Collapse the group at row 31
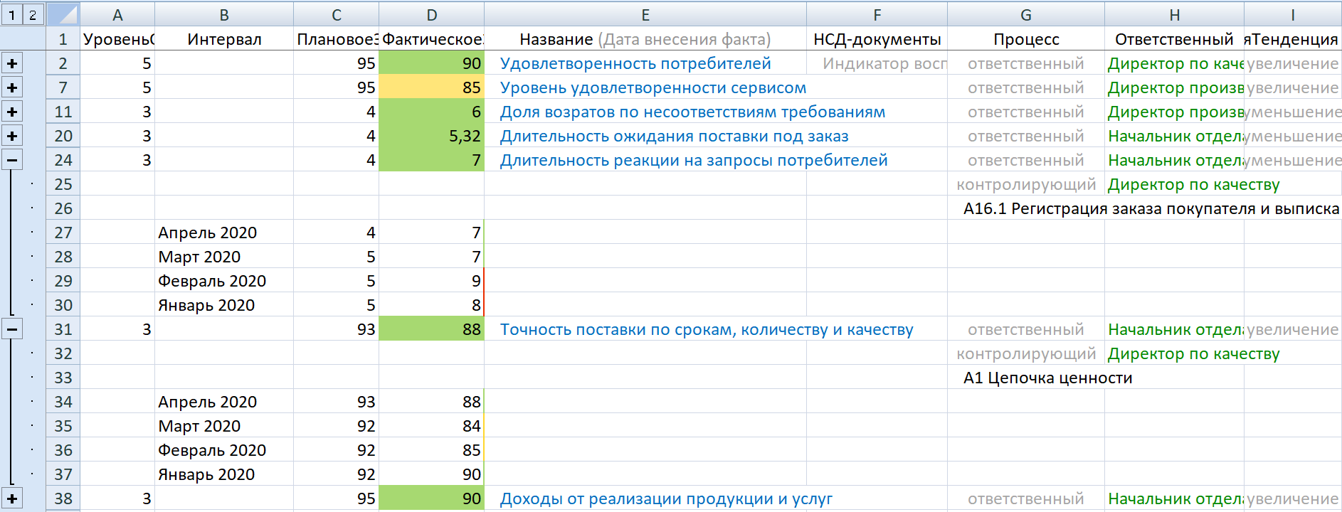This screenshot has width=1342, height=512. pyautogui.click(x=12, y=329)
